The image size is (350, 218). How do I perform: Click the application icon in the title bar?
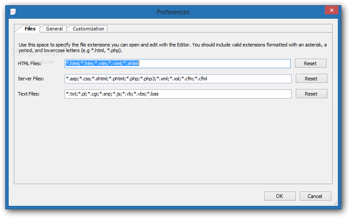point(14,12)
